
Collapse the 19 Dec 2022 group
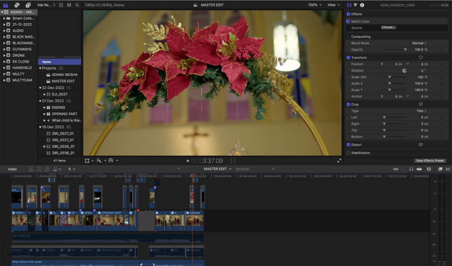coord(41,127)
